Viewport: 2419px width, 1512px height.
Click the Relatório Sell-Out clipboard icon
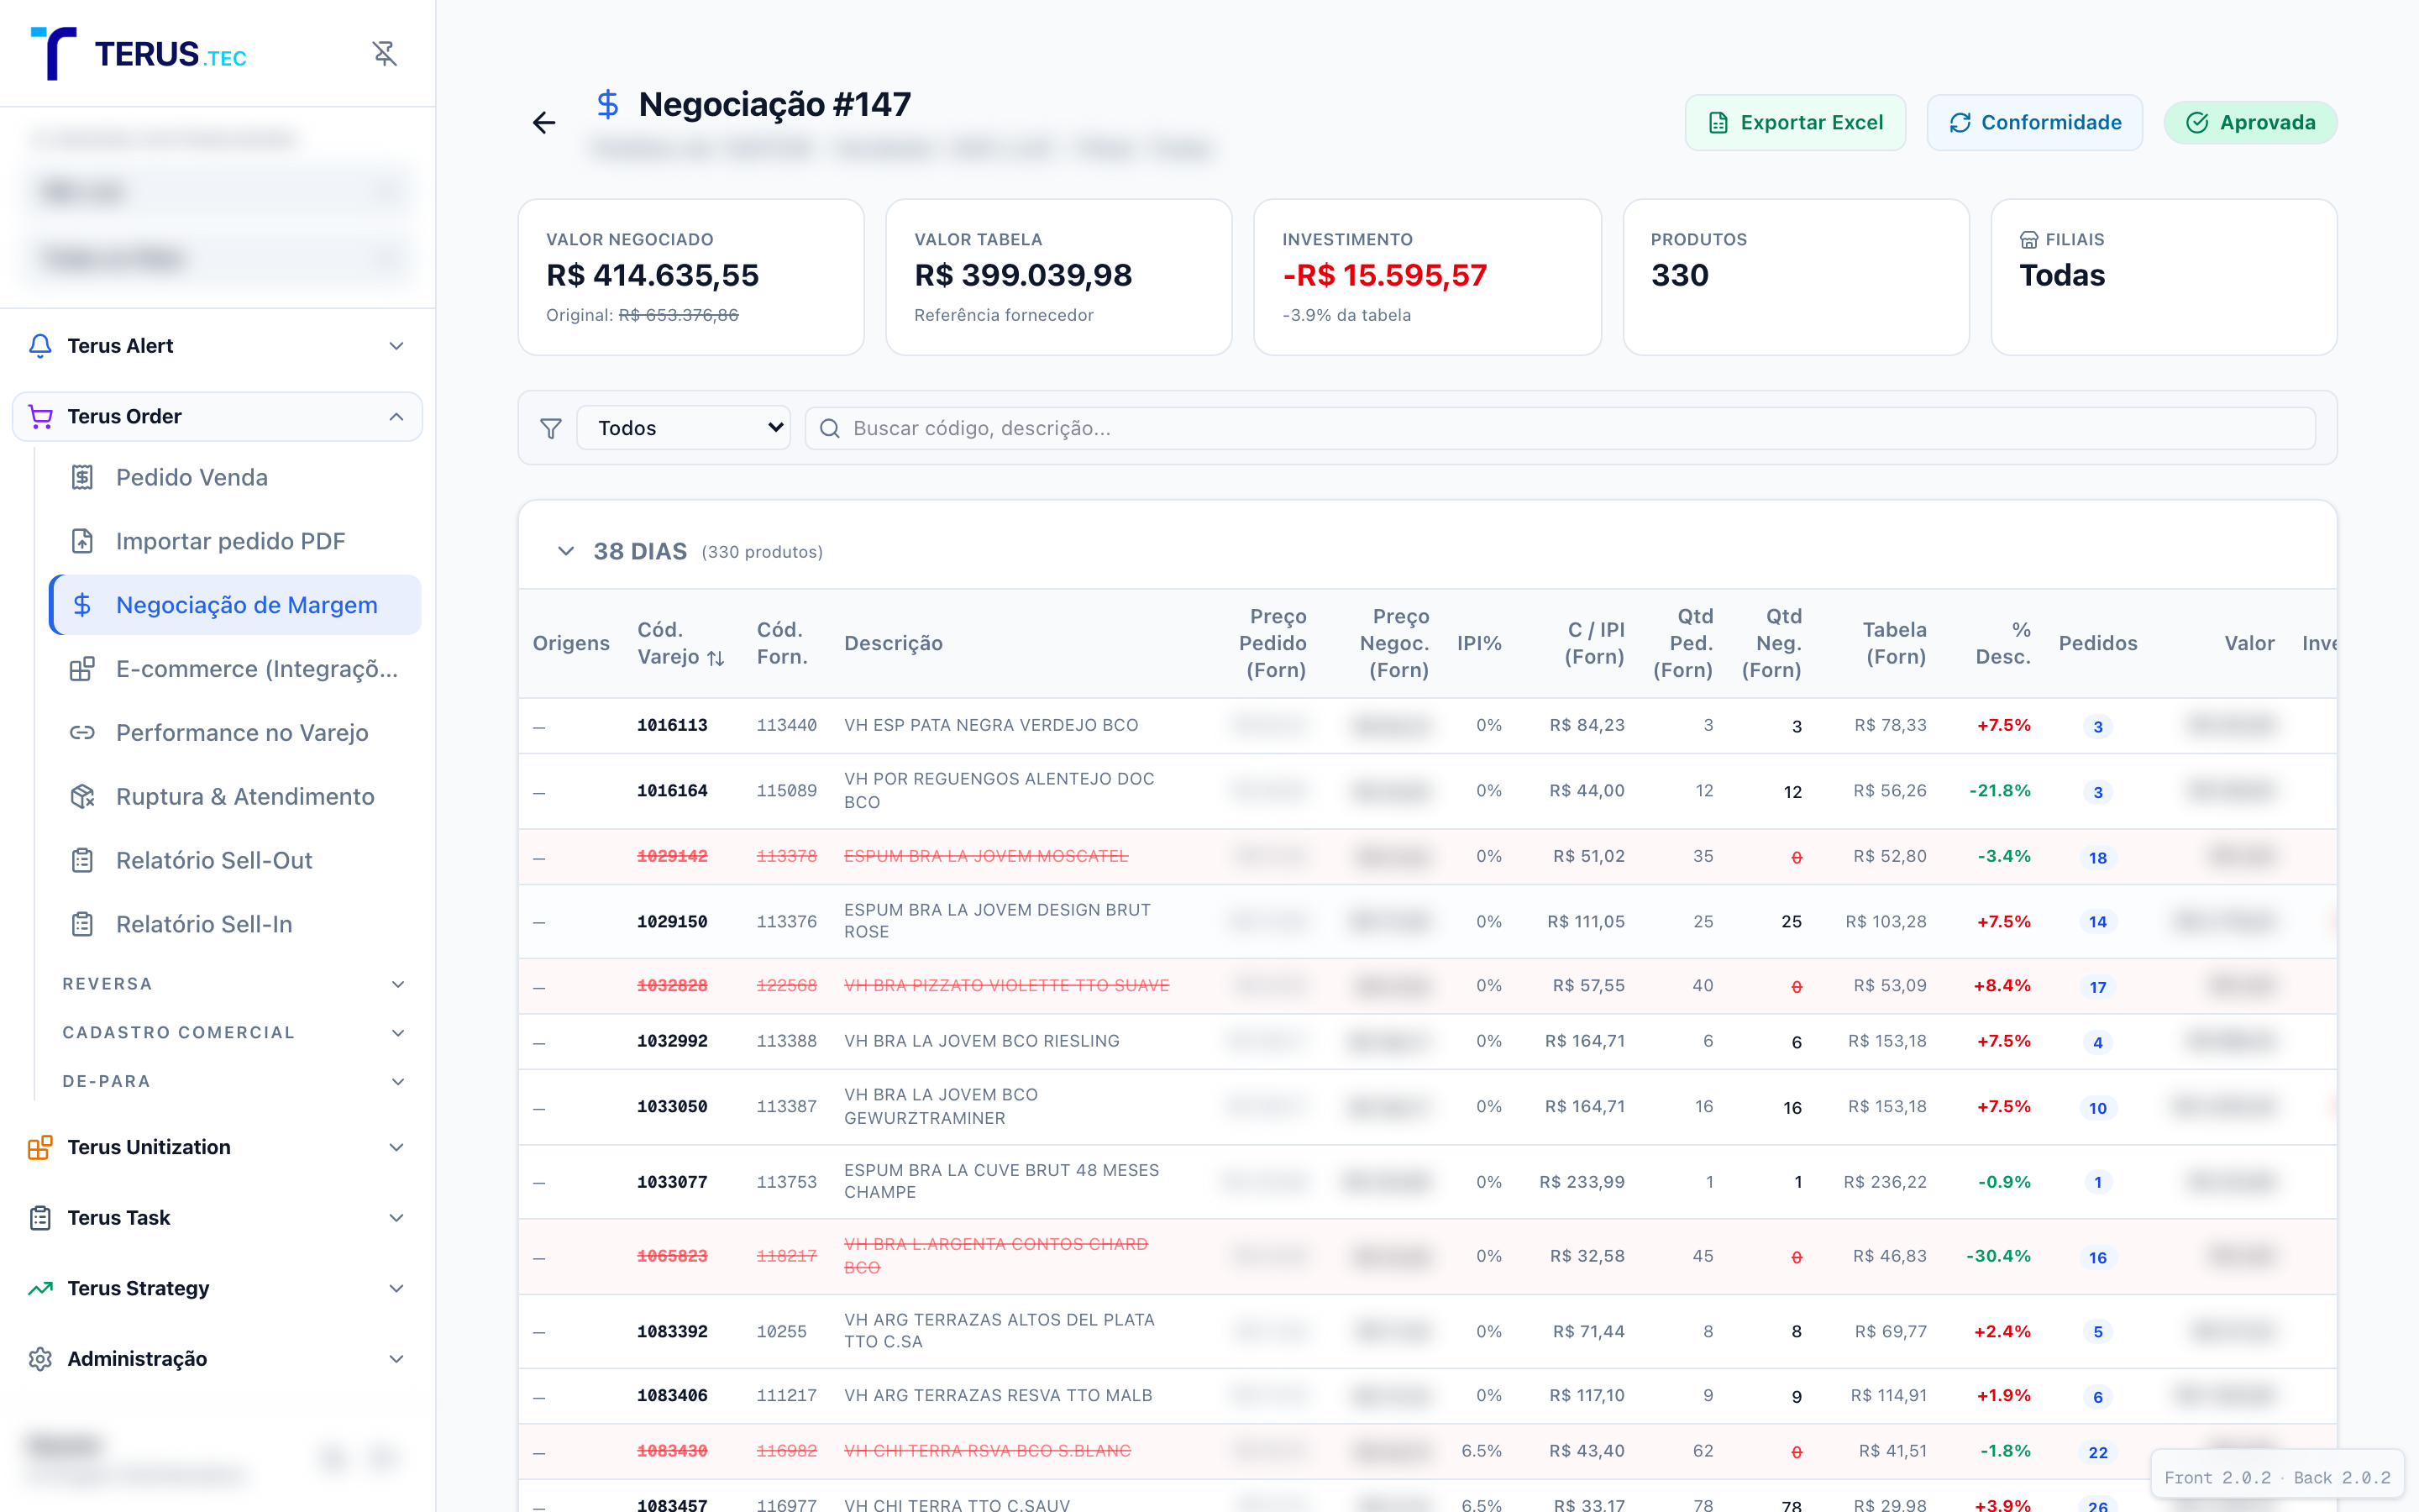tap(82, 860)
